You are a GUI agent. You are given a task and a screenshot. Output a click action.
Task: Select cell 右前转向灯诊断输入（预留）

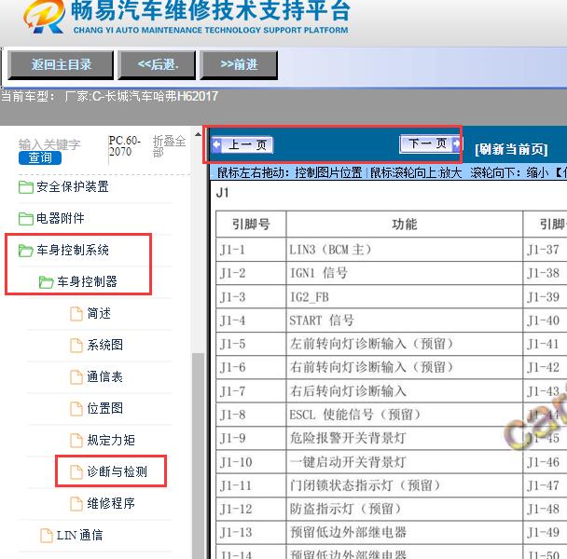405,367
